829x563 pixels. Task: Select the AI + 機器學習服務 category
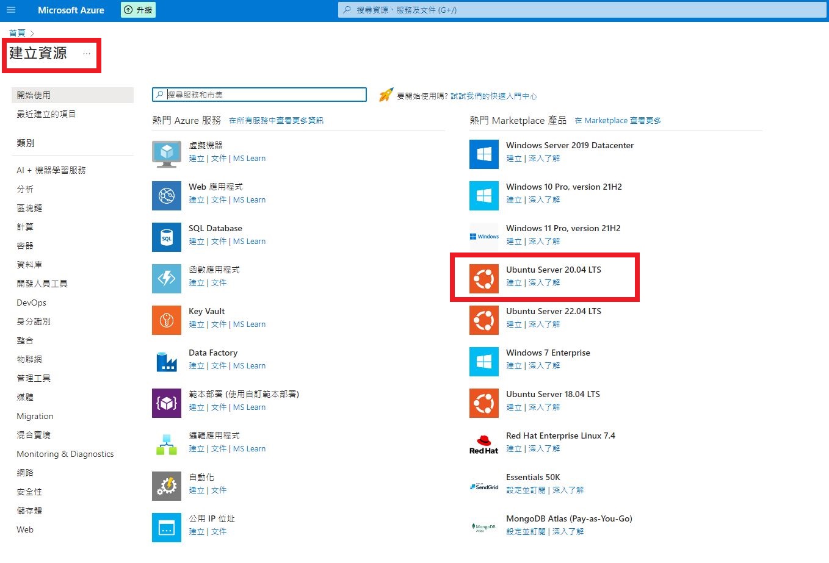click(x=51, y=170)
